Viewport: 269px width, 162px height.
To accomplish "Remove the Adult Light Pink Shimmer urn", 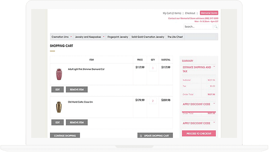I will pyautogui.click(x=77, y=90).
